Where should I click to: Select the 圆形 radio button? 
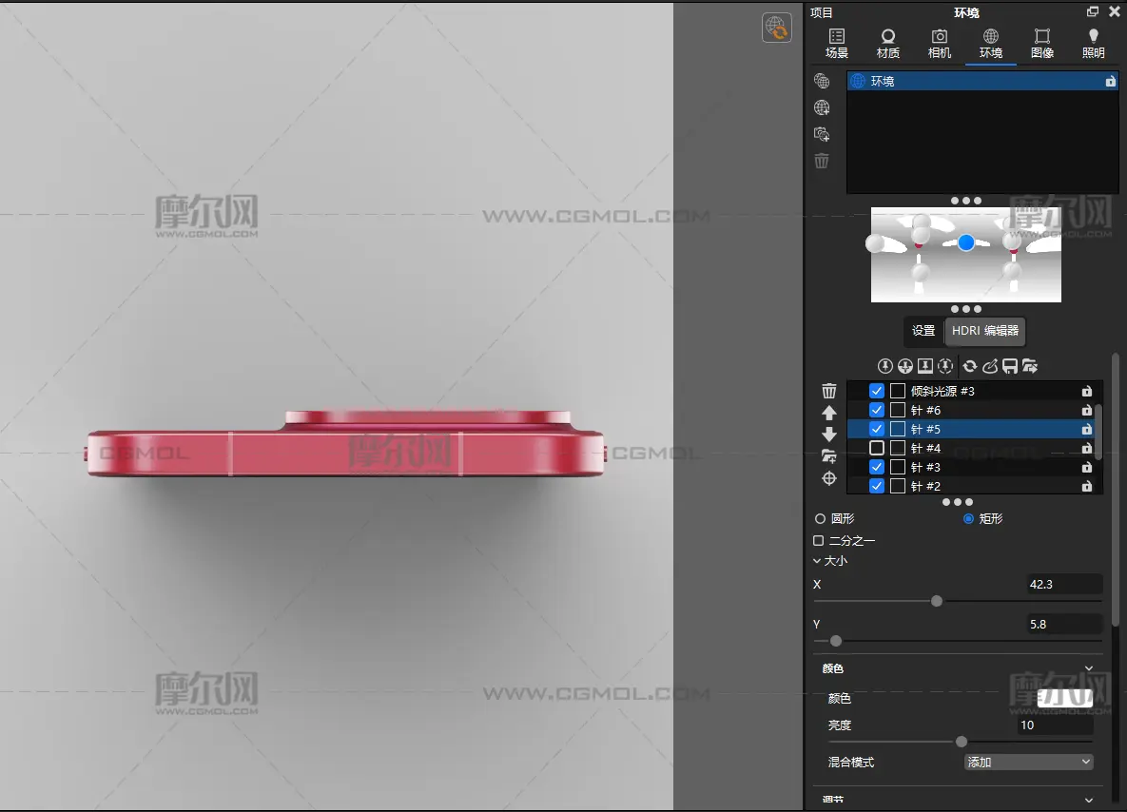coord(820,519)
